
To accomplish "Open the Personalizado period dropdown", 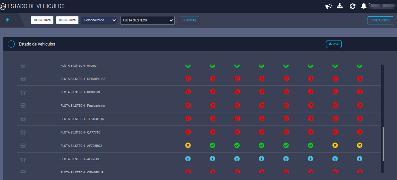I will 99,20.
